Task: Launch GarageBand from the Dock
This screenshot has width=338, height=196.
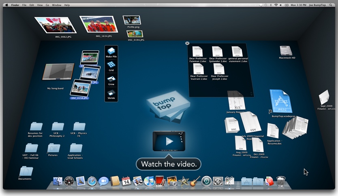Action: [x=195, y=181]
